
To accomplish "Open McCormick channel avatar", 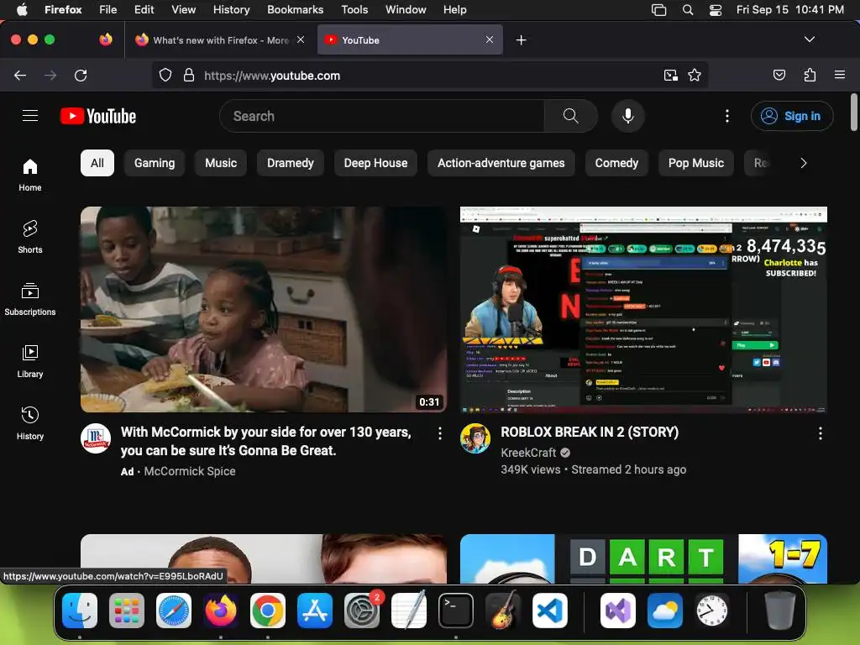I will 96,438.
